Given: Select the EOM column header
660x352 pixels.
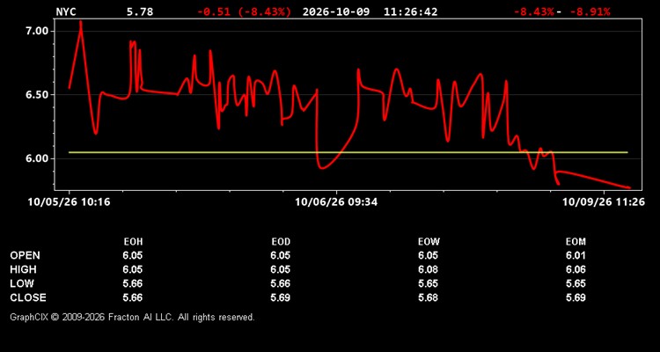Looking at the screenshot, I should (x=576, y=242).
